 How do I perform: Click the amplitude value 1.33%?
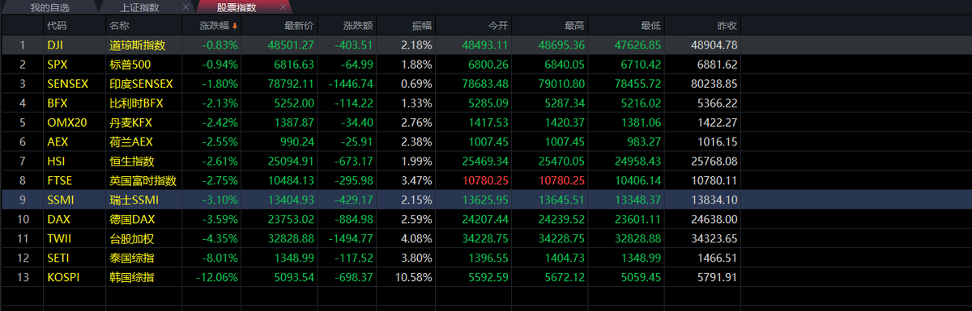tap(416, 103)
